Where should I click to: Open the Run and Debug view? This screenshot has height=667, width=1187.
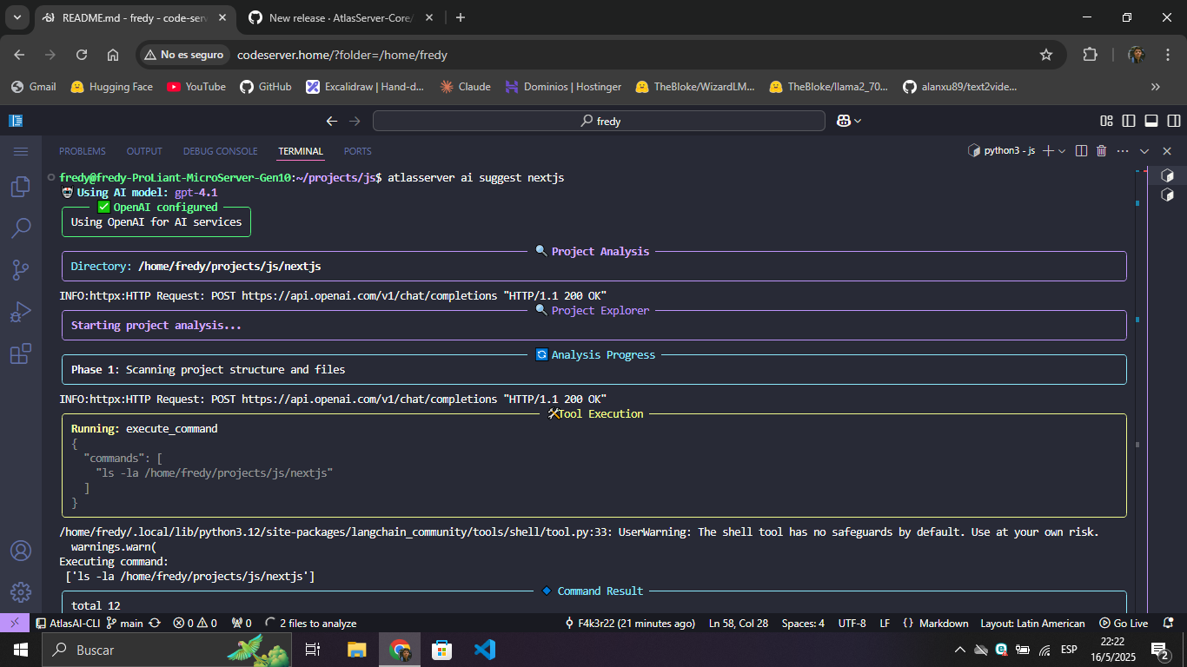point(20,312)
